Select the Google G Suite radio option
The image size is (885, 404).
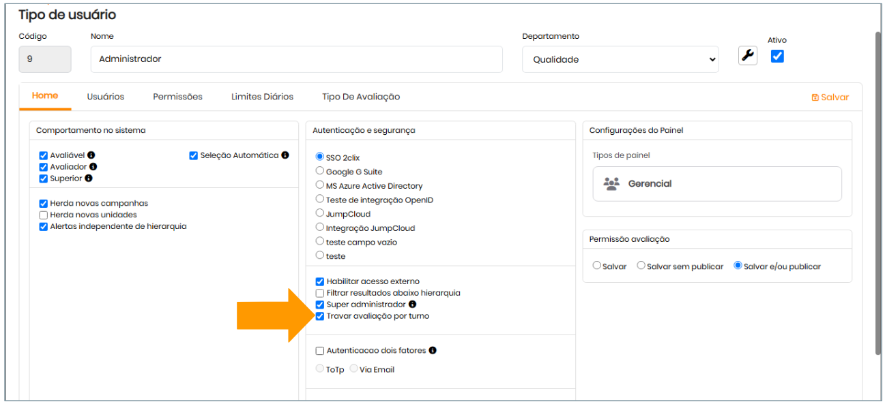tap(320, 172)
